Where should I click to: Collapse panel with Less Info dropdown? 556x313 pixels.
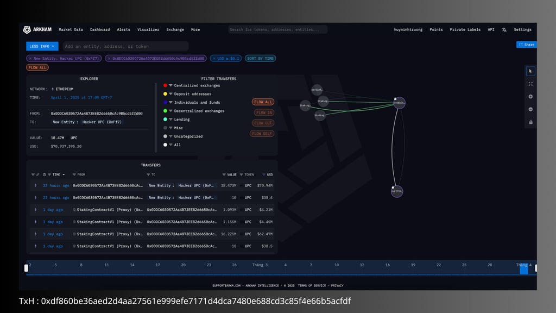42,47
